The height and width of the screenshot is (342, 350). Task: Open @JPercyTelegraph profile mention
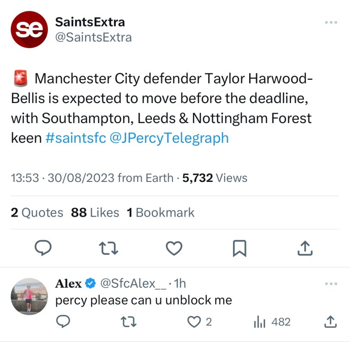tap(169, 138)
